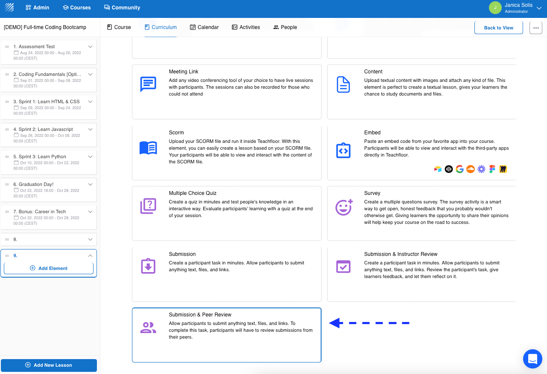Open the chat support bubble
This screenshot has width=547, height=374.
532,359
